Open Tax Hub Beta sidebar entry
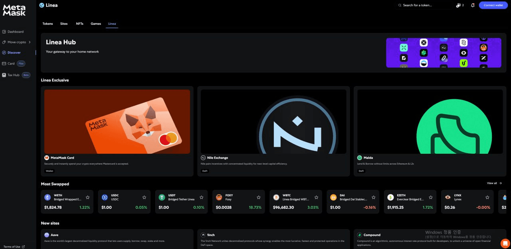The image size is (511, 249). (x=16, y=75)
